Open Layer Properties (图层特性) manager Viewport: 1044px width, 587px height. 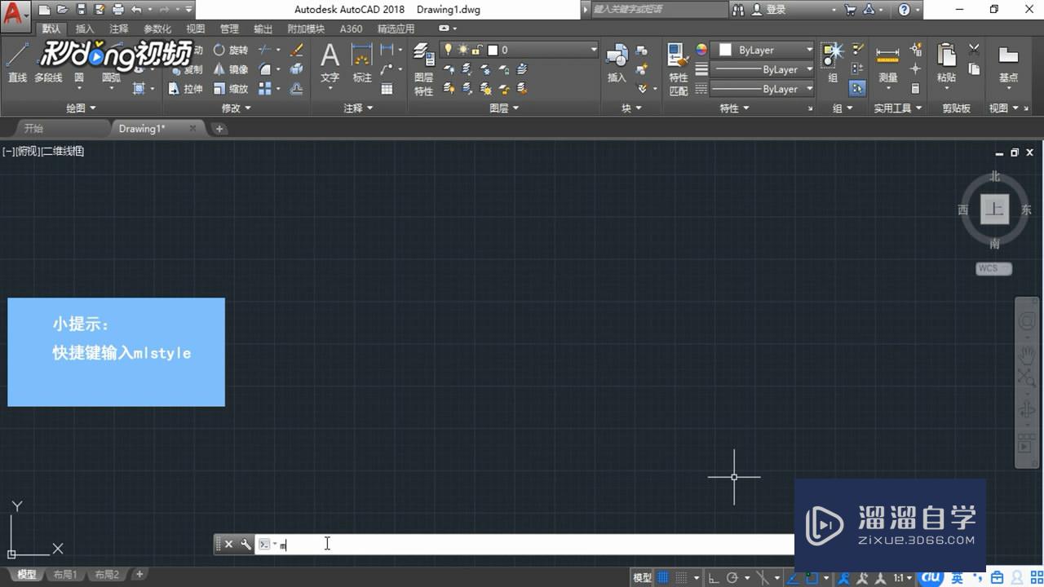coord(424,69)
